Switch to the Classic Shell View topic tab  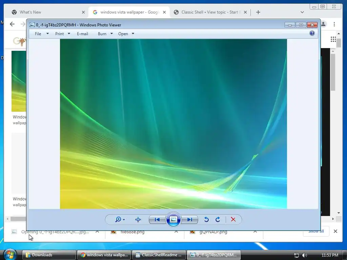tap(209, 12)
